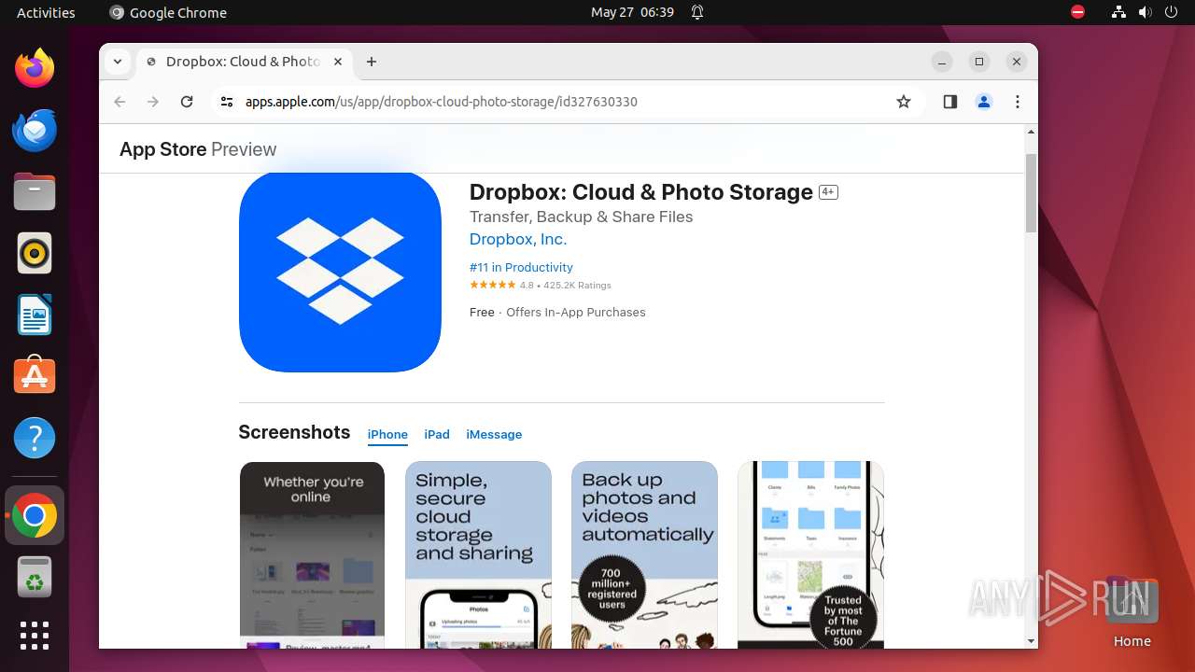1195x672 pixels.
Task: Go forward to the next page
Action: (153, 102)
